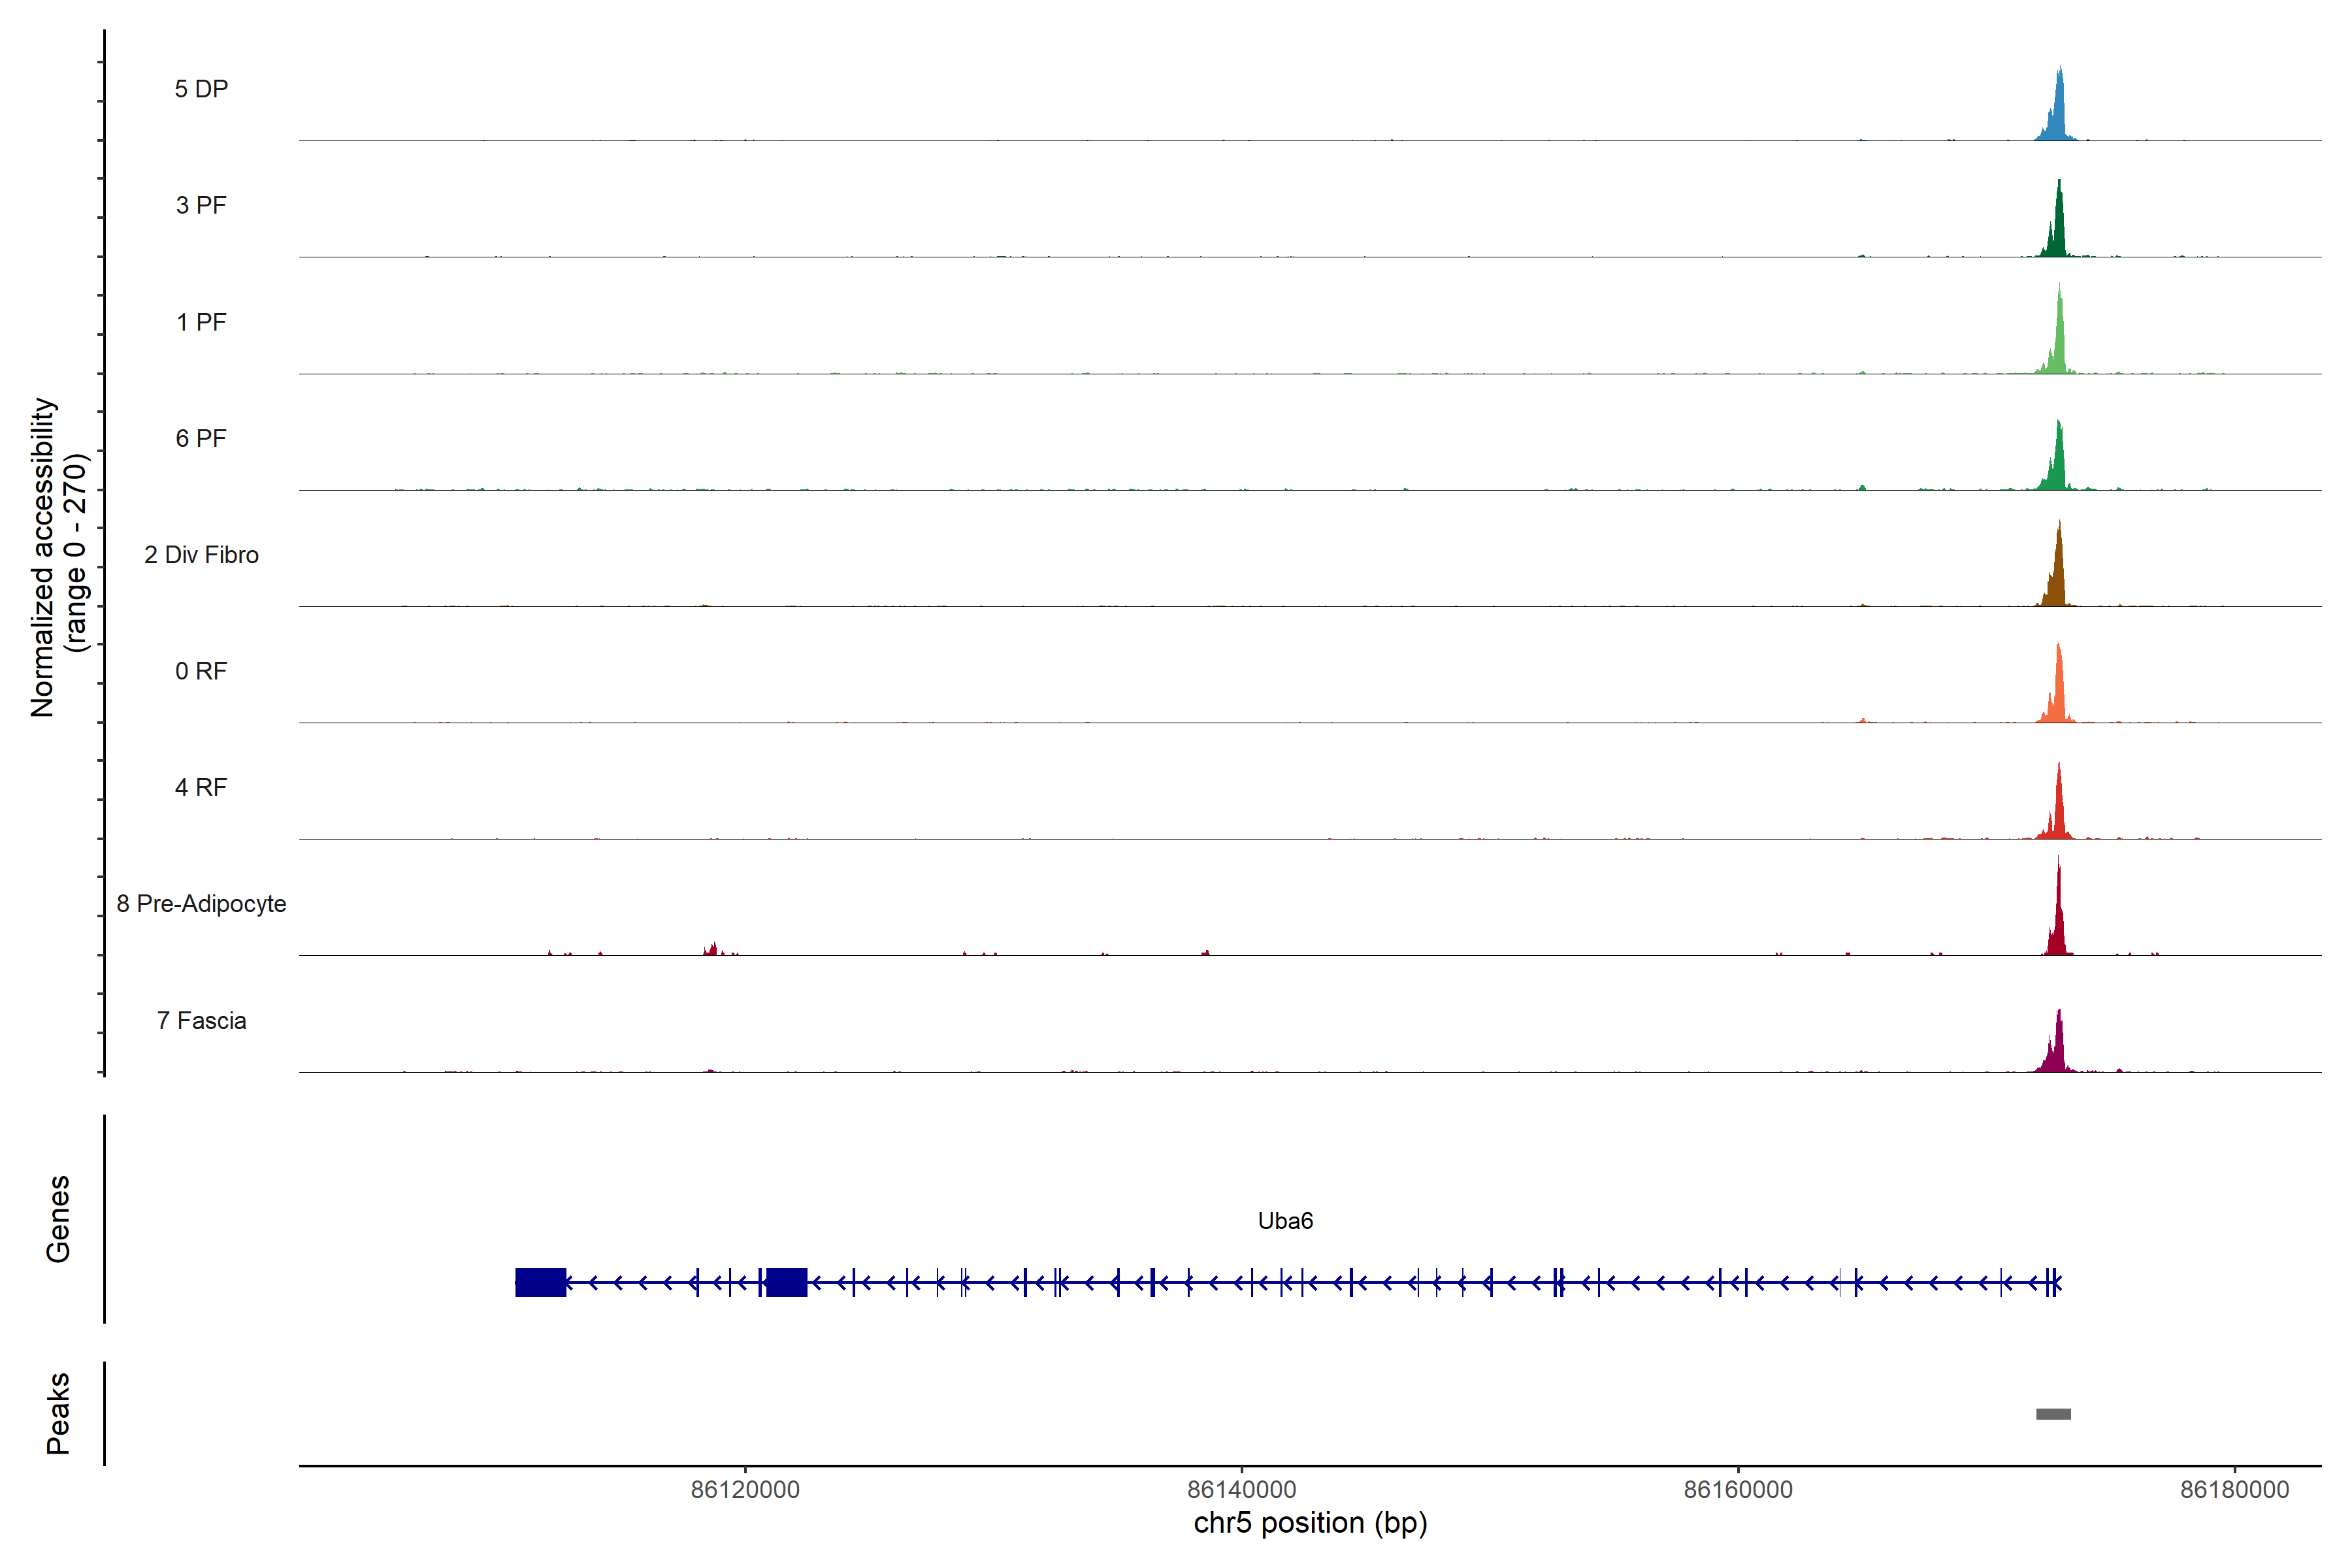2352x1568 pixels.
Task: Click the 3 PF track label
Action: coord(201,205)
